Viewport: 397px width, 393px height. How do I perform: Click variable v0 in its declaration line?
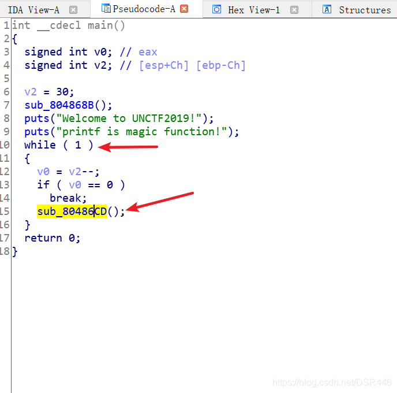(100, 52)
